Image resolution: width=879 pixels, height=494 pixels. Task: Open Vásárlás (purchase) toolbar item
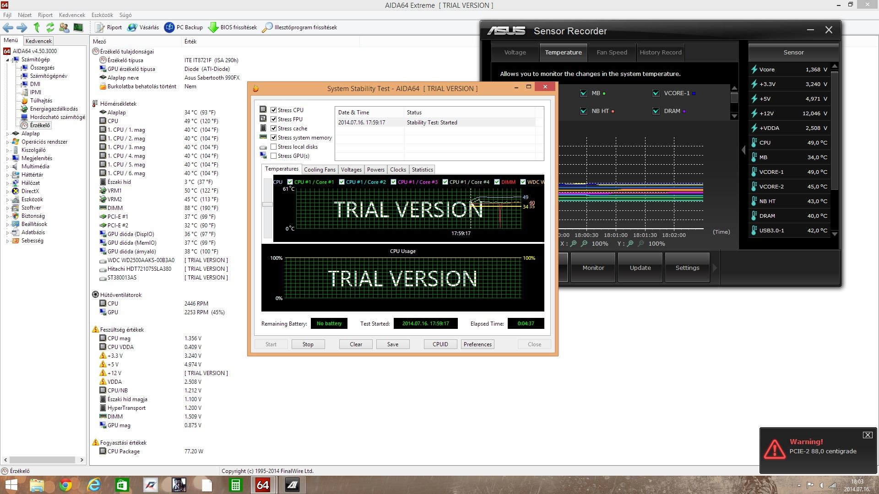[x=143, y=27]
